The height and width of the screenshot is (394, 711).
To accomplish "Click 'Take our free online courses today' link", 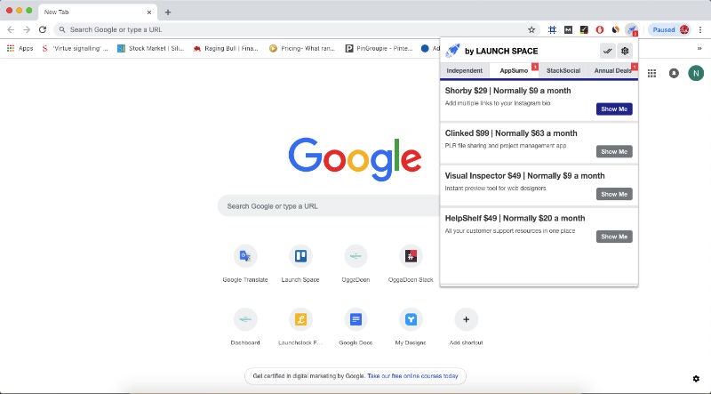I will pyautogui.click(x=412, y=376).
